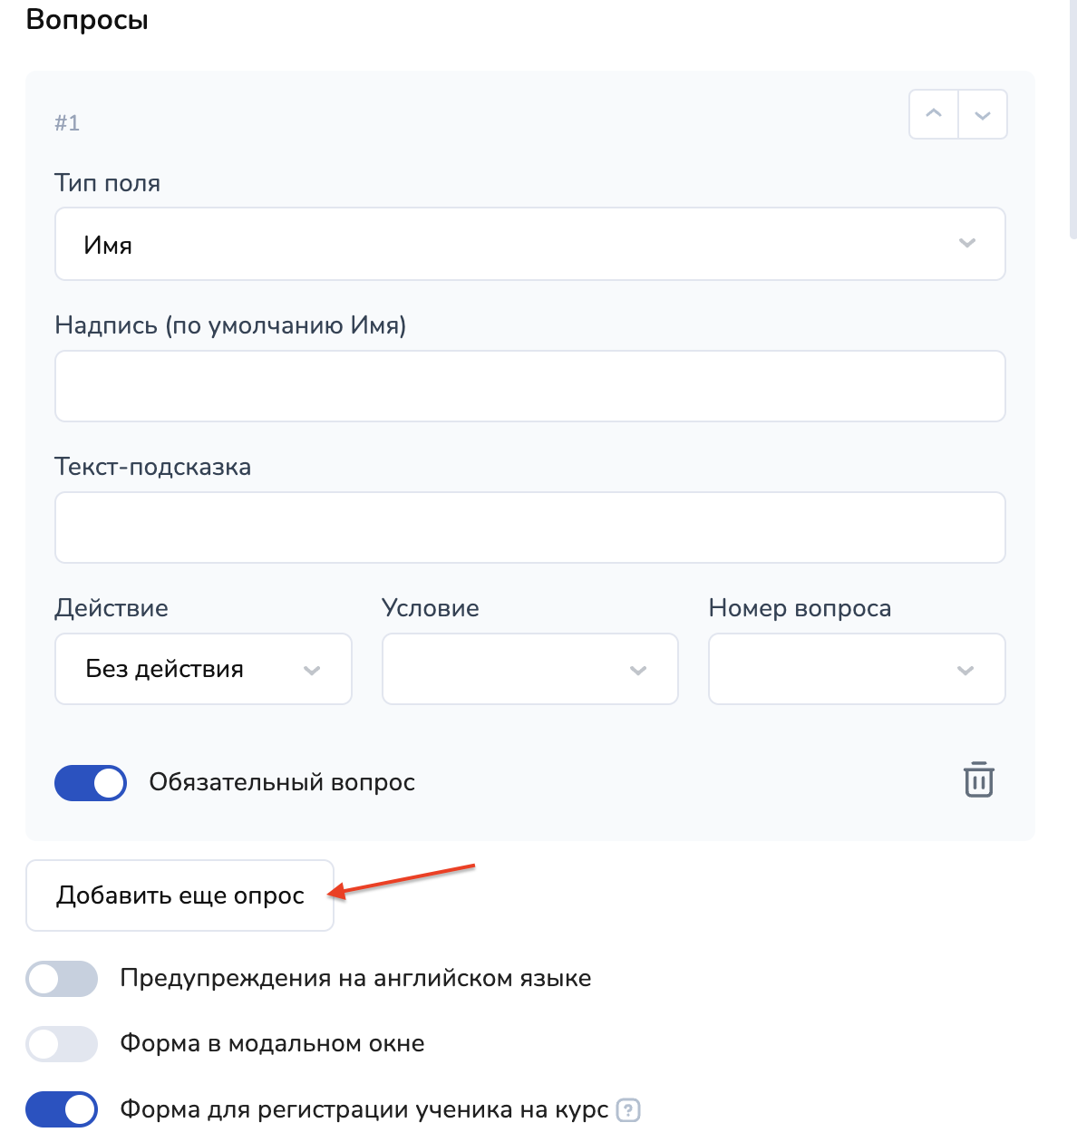Open the Номер вопроса dropdown

[857, 669]
